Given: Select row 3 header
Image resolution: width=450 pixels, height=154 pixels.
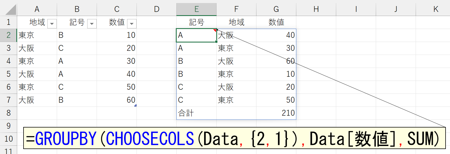Looking at the screenshot, I should pyautogui.click(x=9, y=48).
